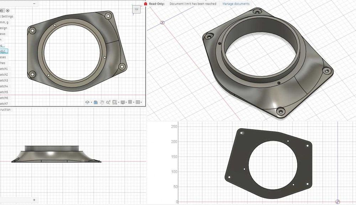Select the units 'mm, g' row
The width and height of the screenshot is (356, 205).
[4, 22]
